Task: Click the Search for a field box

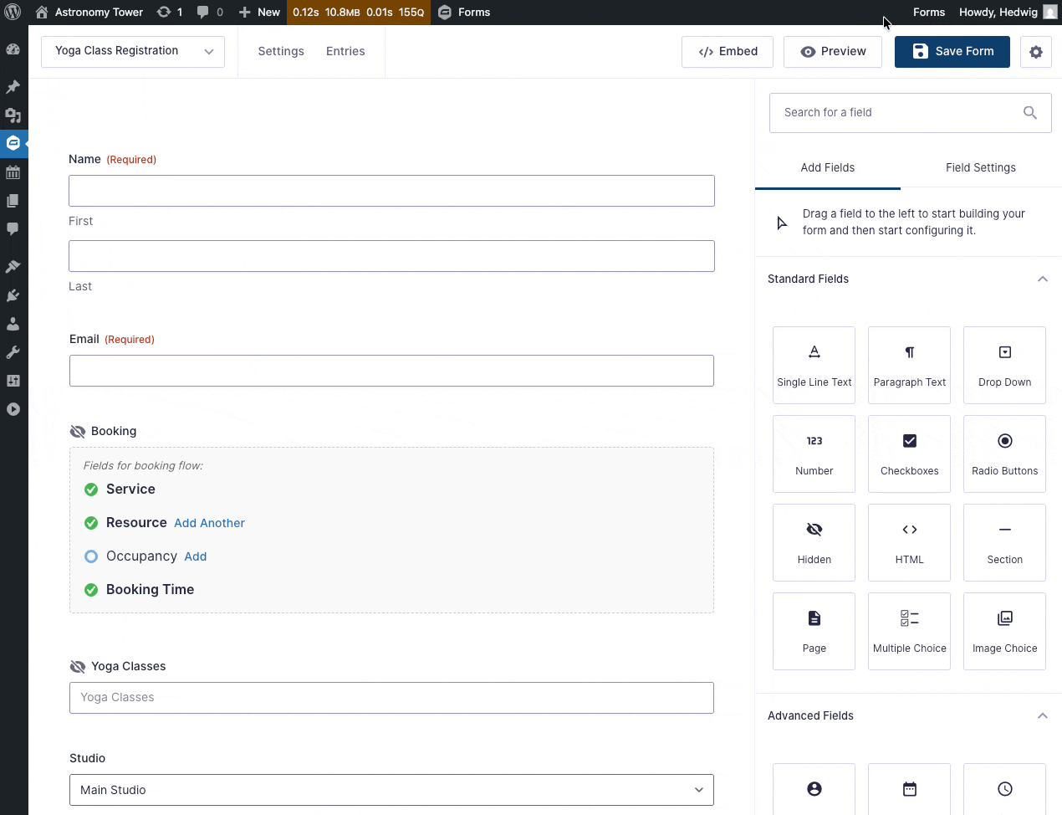Action: tap(899, 113)
